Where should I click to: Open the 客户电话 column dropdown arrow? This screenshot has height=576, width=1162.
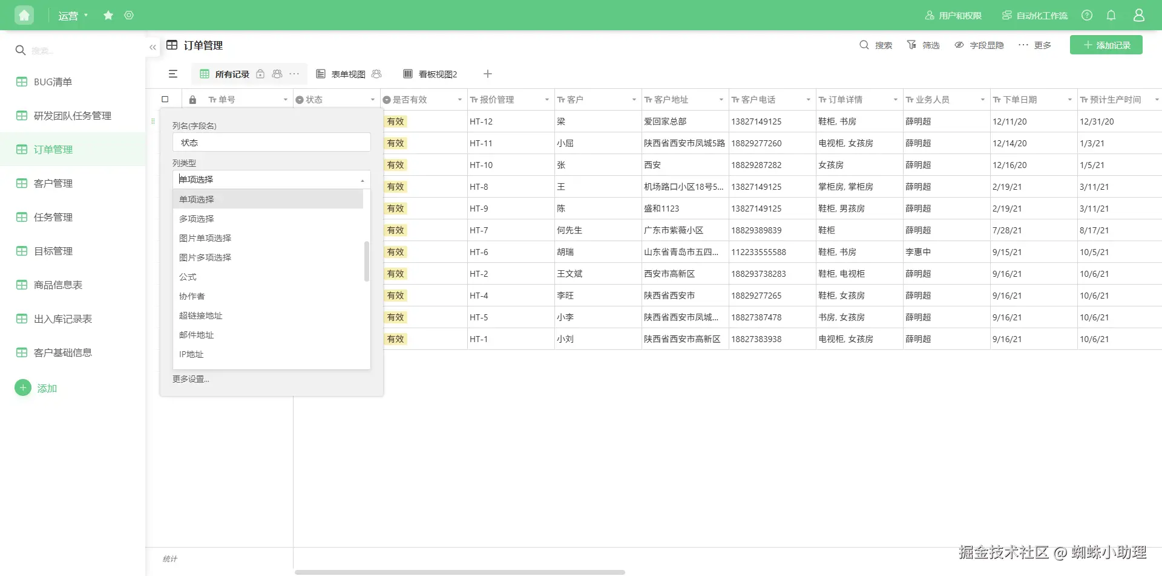(809, 100)
